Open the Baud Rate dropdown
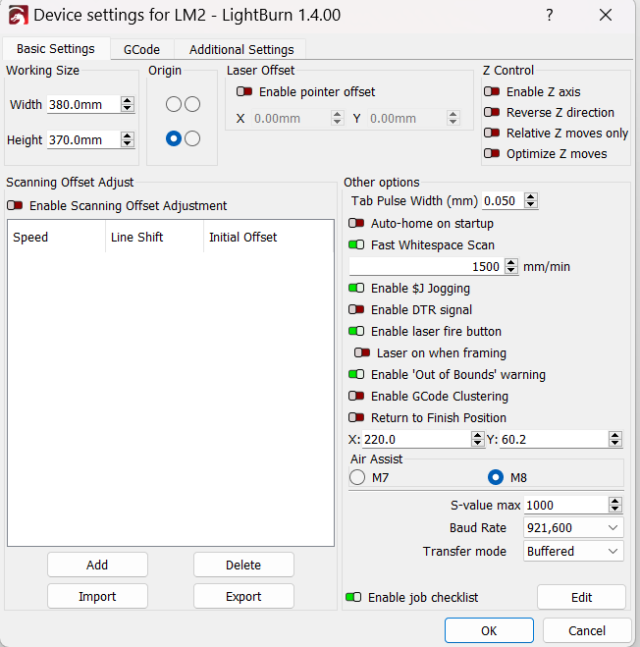Image resolution: width=640 pixels, height=647 pixels. [x=573, y=528]
